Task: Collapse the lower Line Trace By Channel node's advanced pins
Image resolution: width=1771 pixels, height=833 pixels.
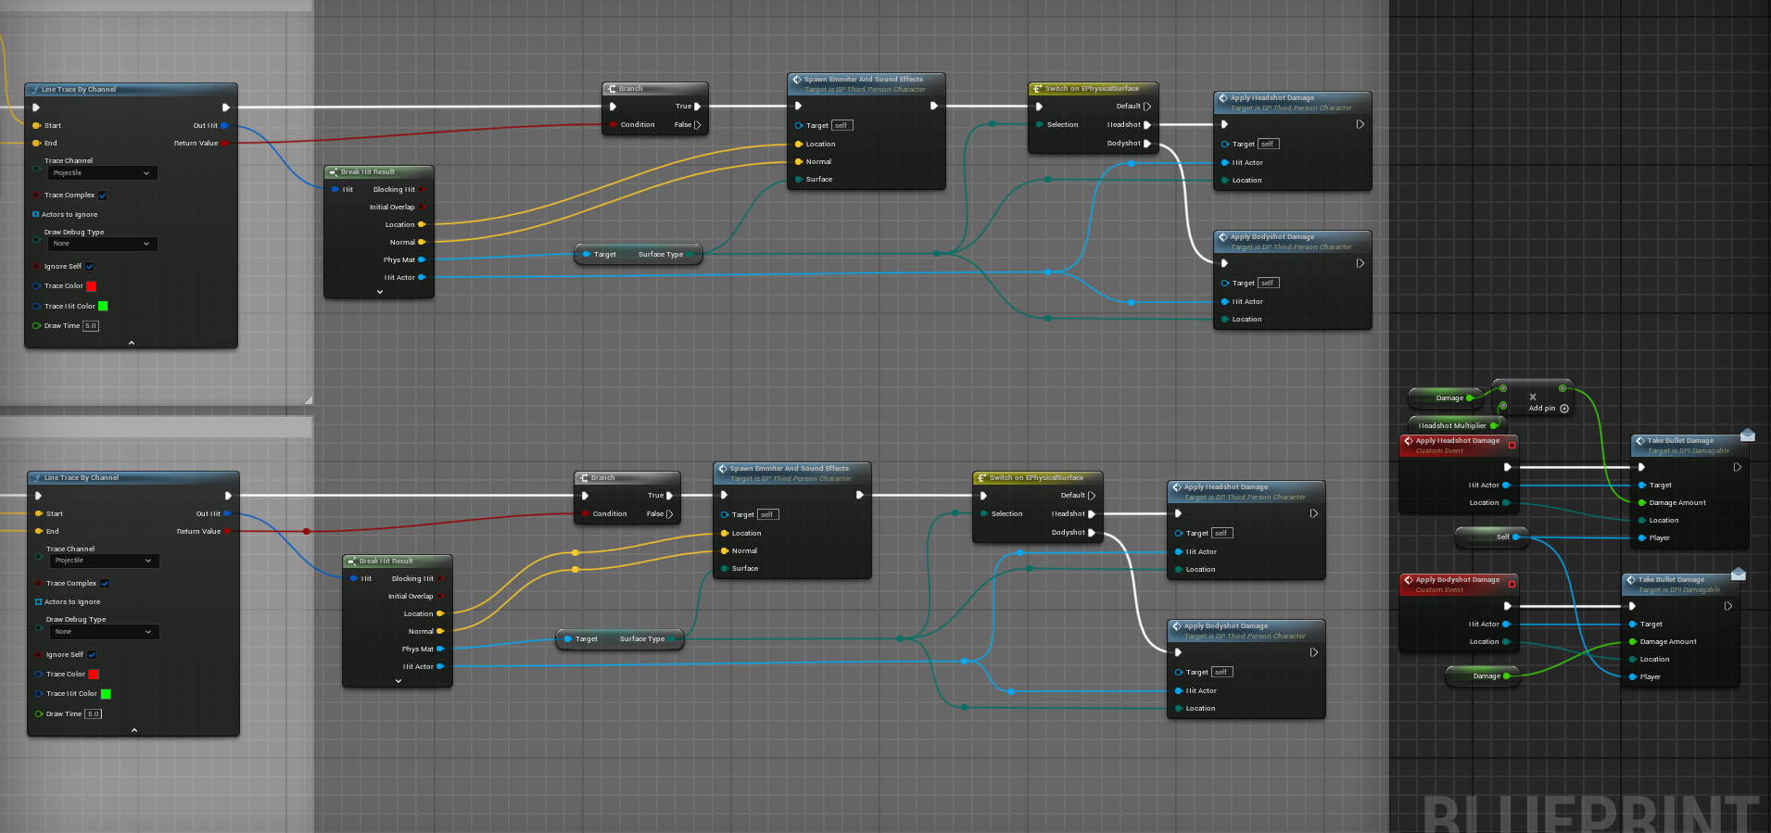Action: [134, 730]
